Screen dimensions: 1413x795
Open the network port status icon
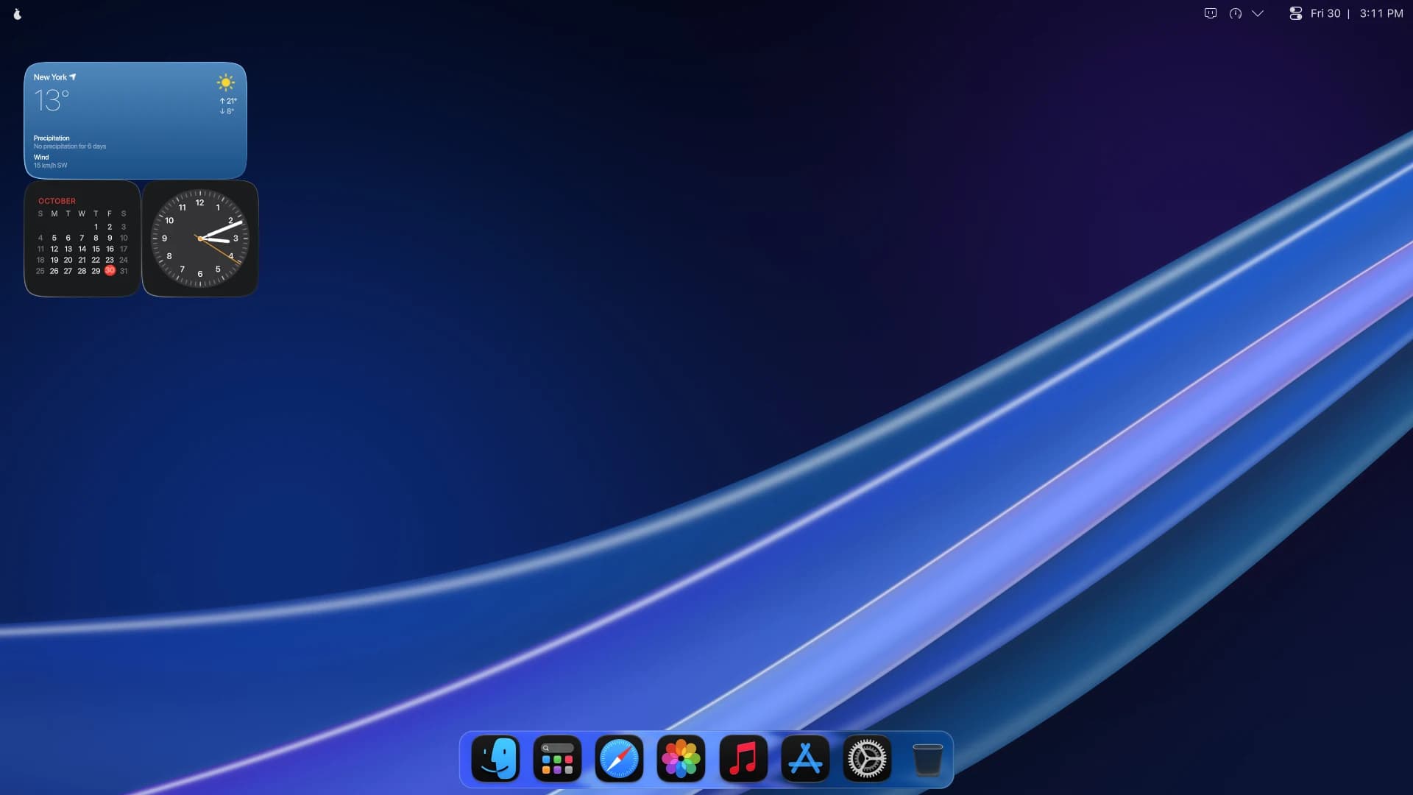tap(1211, 13)
